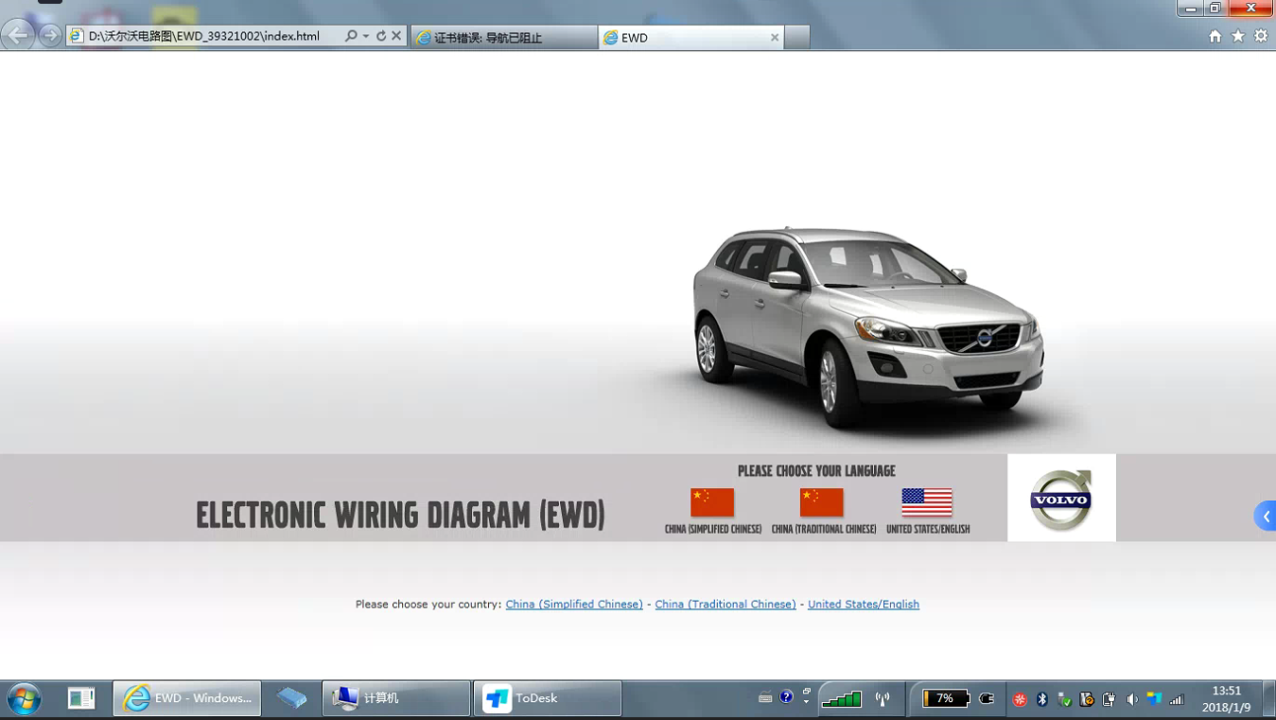Switch to the ToDesk taskbar button
Viewport: 1276px width, 720px height.
[548, 699]
